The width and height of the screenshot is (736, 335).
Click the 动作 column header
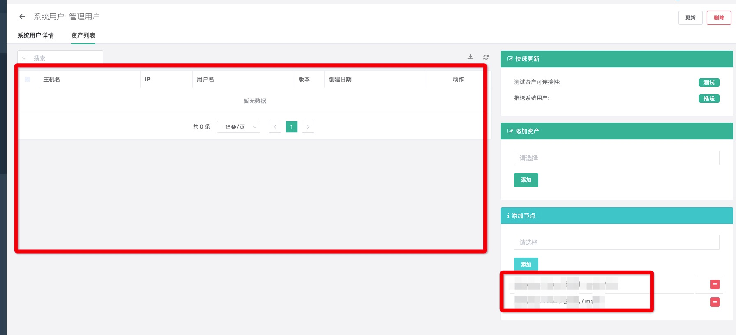(458, 80)
